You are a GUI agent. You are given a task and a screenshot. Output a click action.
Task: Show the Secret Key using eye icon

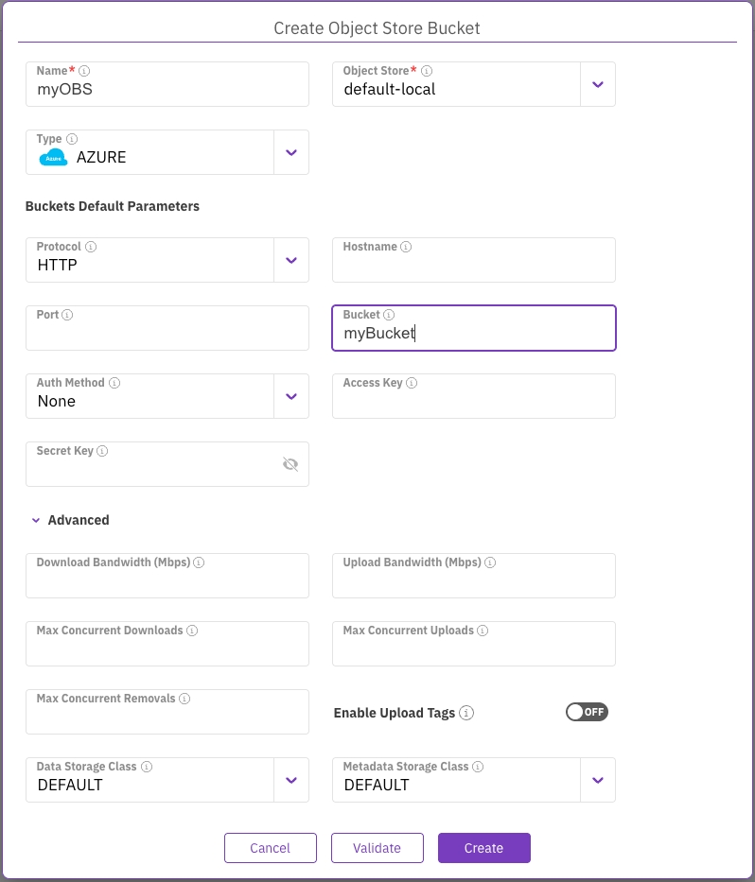(x=290, y=464)
